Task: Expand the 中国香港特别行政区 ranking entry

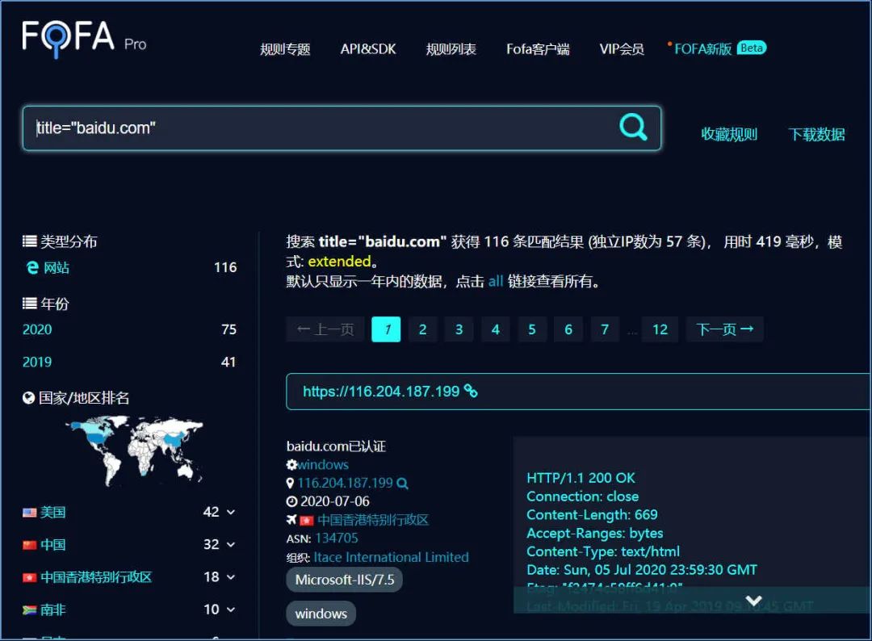Action: [231, 577]
